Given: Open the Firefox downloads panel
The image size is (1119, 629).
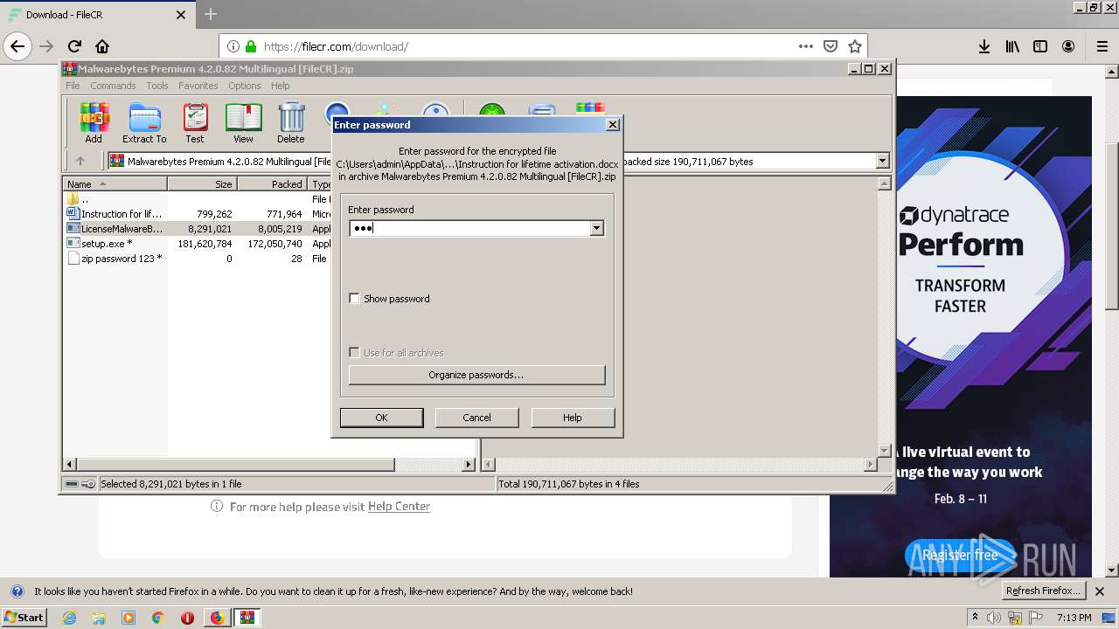Looking at the screenshot, I should coord(984,46).
